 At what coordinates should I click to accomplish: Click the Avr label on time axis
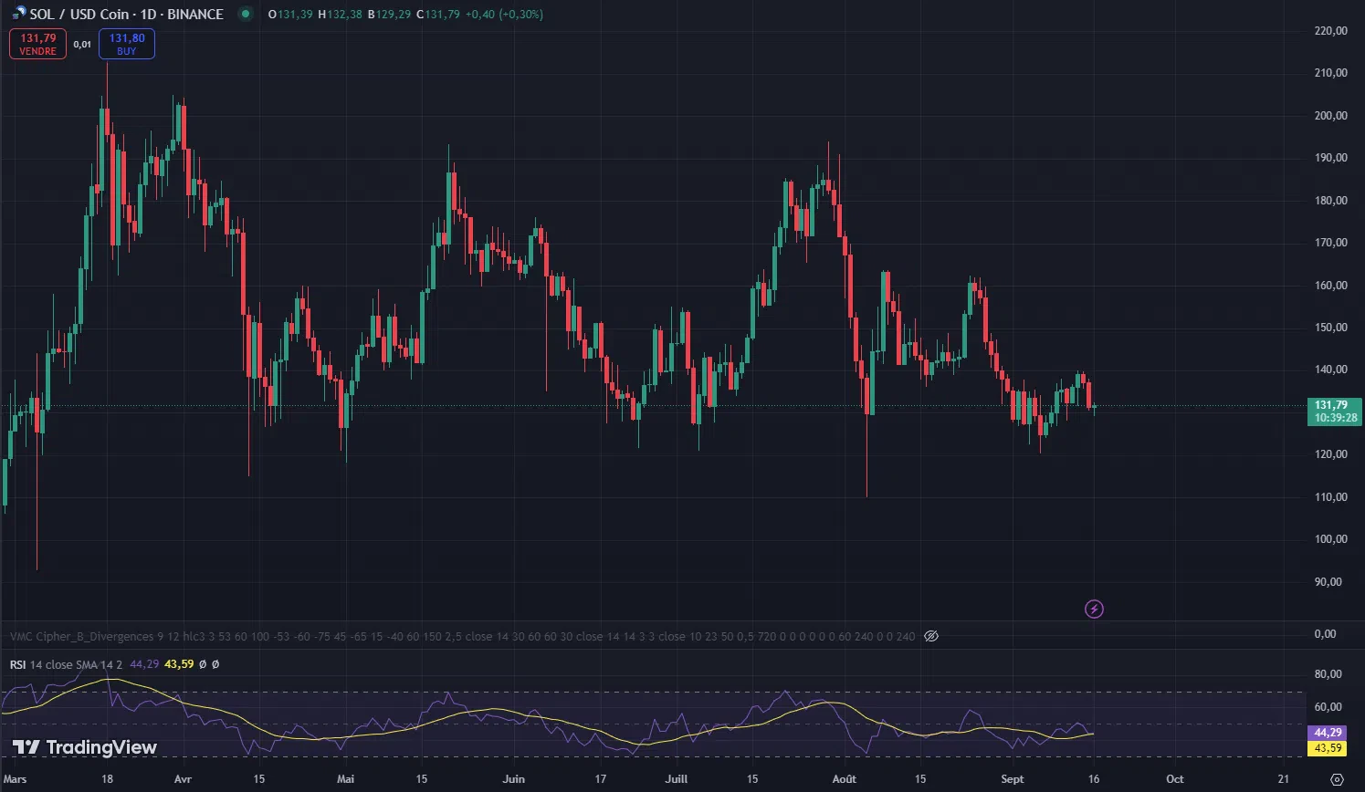coord(183,779)
